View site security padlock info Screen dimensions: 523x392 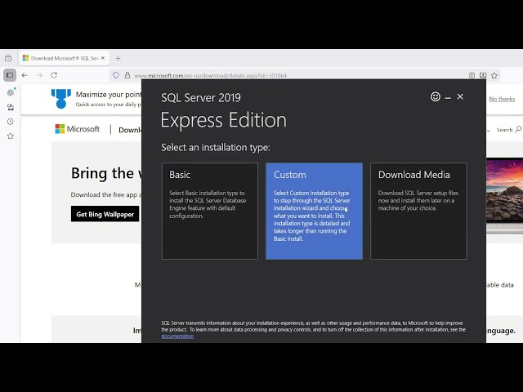[x=127, y=75]
